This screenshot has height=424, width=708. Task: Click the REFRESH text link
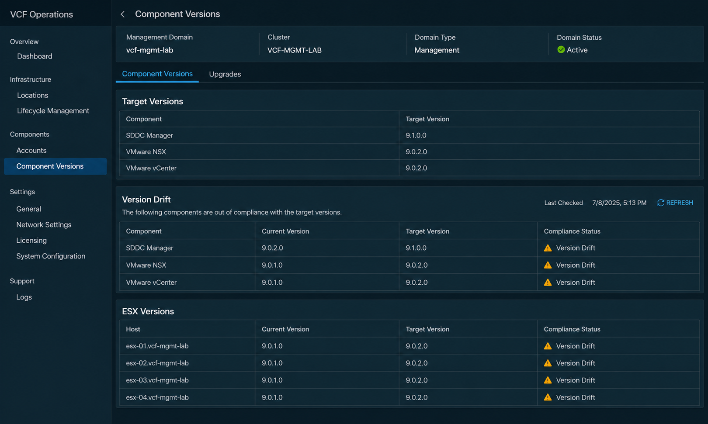pyautogui.click(x=680, y=203)
